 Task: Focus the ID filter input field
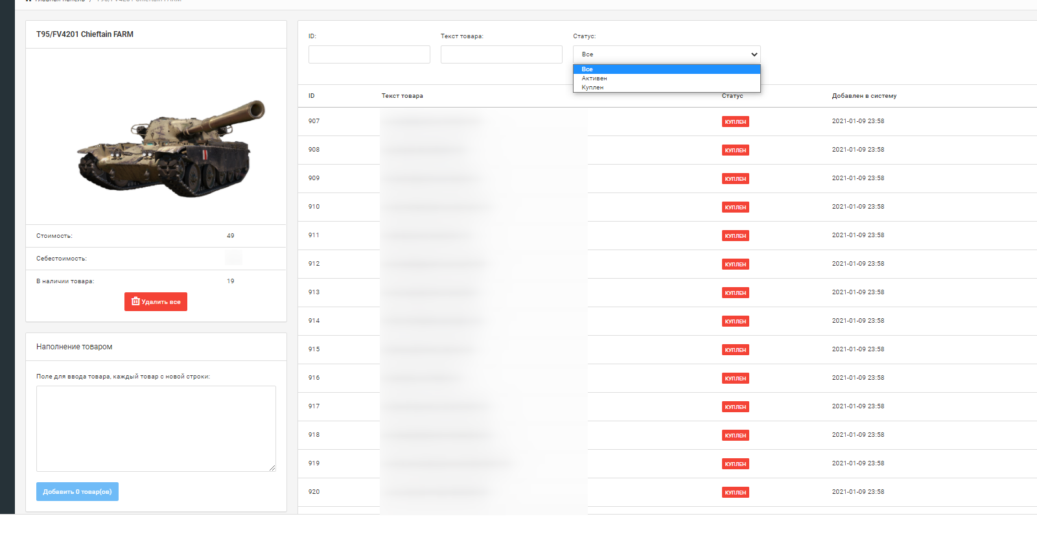[369, 54]
